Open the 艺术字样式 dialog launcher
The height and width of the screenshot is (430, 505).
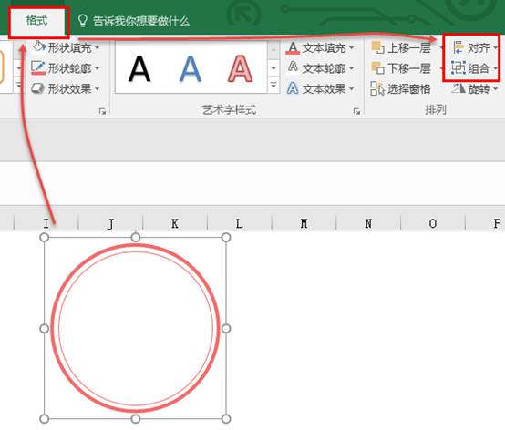[356, 111]
